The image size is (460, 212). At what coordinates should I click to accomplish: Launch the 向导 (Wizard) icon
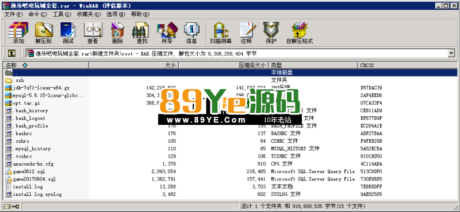click(x=167, y=33)
